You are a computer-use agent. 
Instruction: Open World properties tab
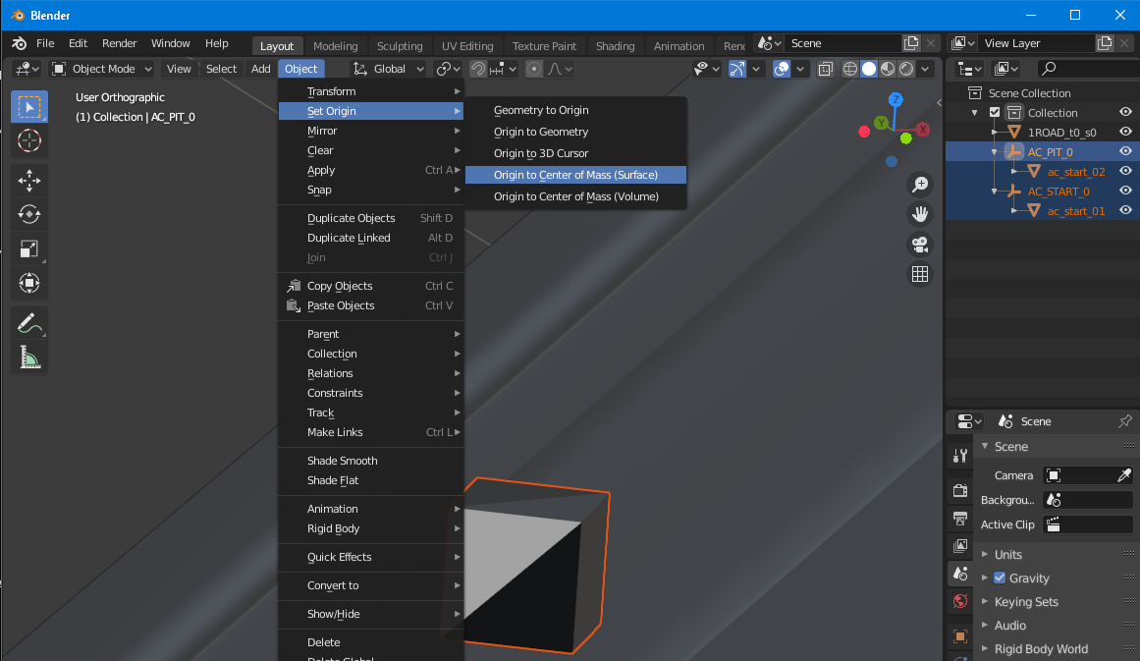coord(960,601)
